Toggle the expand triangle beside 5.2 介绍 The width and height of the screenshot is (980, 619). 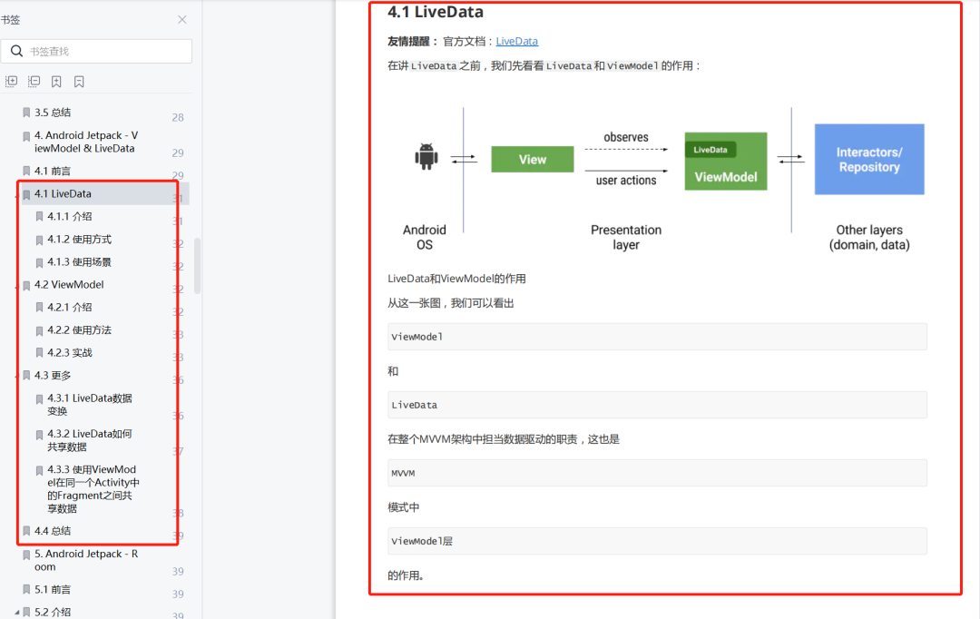coord(17,612)
